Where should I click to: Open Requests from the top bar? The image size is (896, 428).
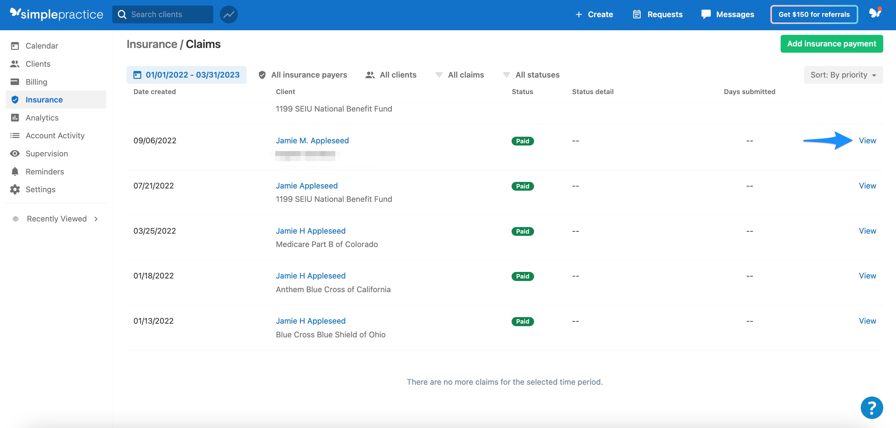point(658,14)
